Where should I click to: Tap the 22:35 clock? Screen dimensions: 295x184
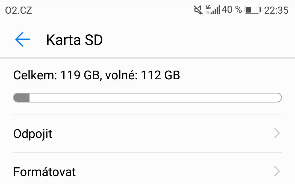click(x=276, y=10)
